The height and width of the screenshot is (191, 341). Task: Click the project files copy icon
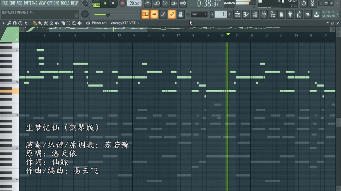[x=281, y=14]
